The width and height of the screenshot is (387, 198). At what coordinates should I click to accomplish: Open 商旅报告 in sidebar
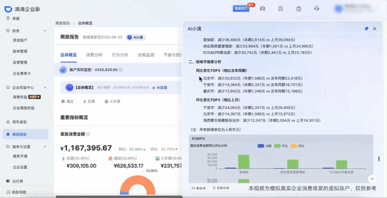tap(26, 134)
